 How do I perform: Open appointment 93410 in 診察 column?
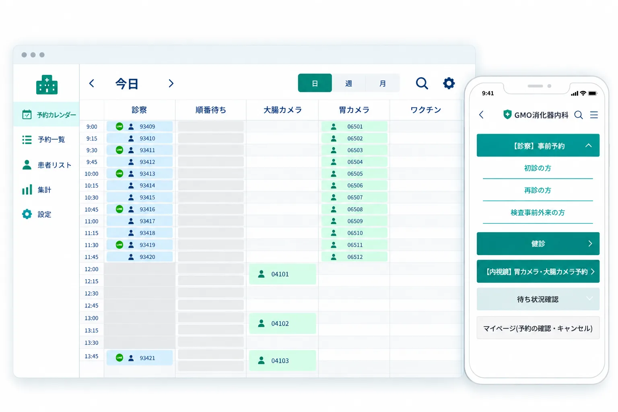[x=140, y=138]
